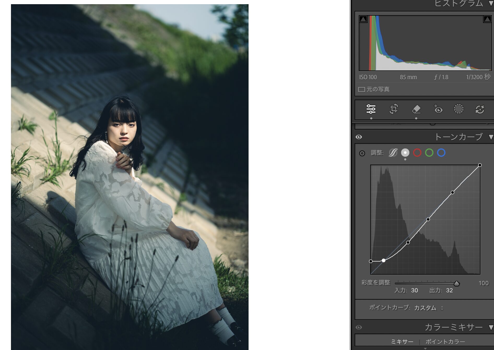Click the 彩度を調整 slider handle

456,283
